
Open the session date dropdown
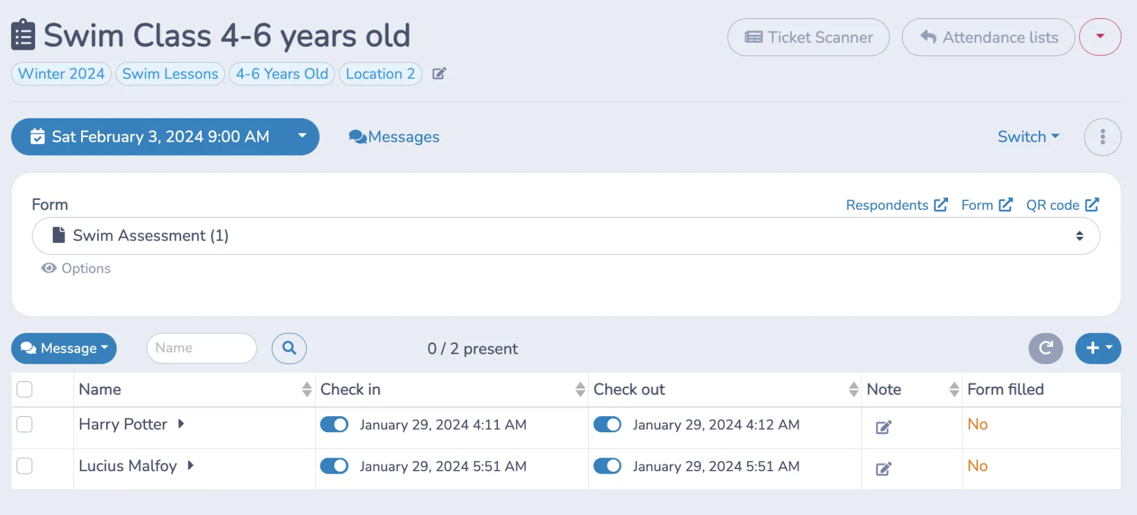[165, 137]
